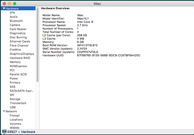Select Fibre Channel item

19,46
